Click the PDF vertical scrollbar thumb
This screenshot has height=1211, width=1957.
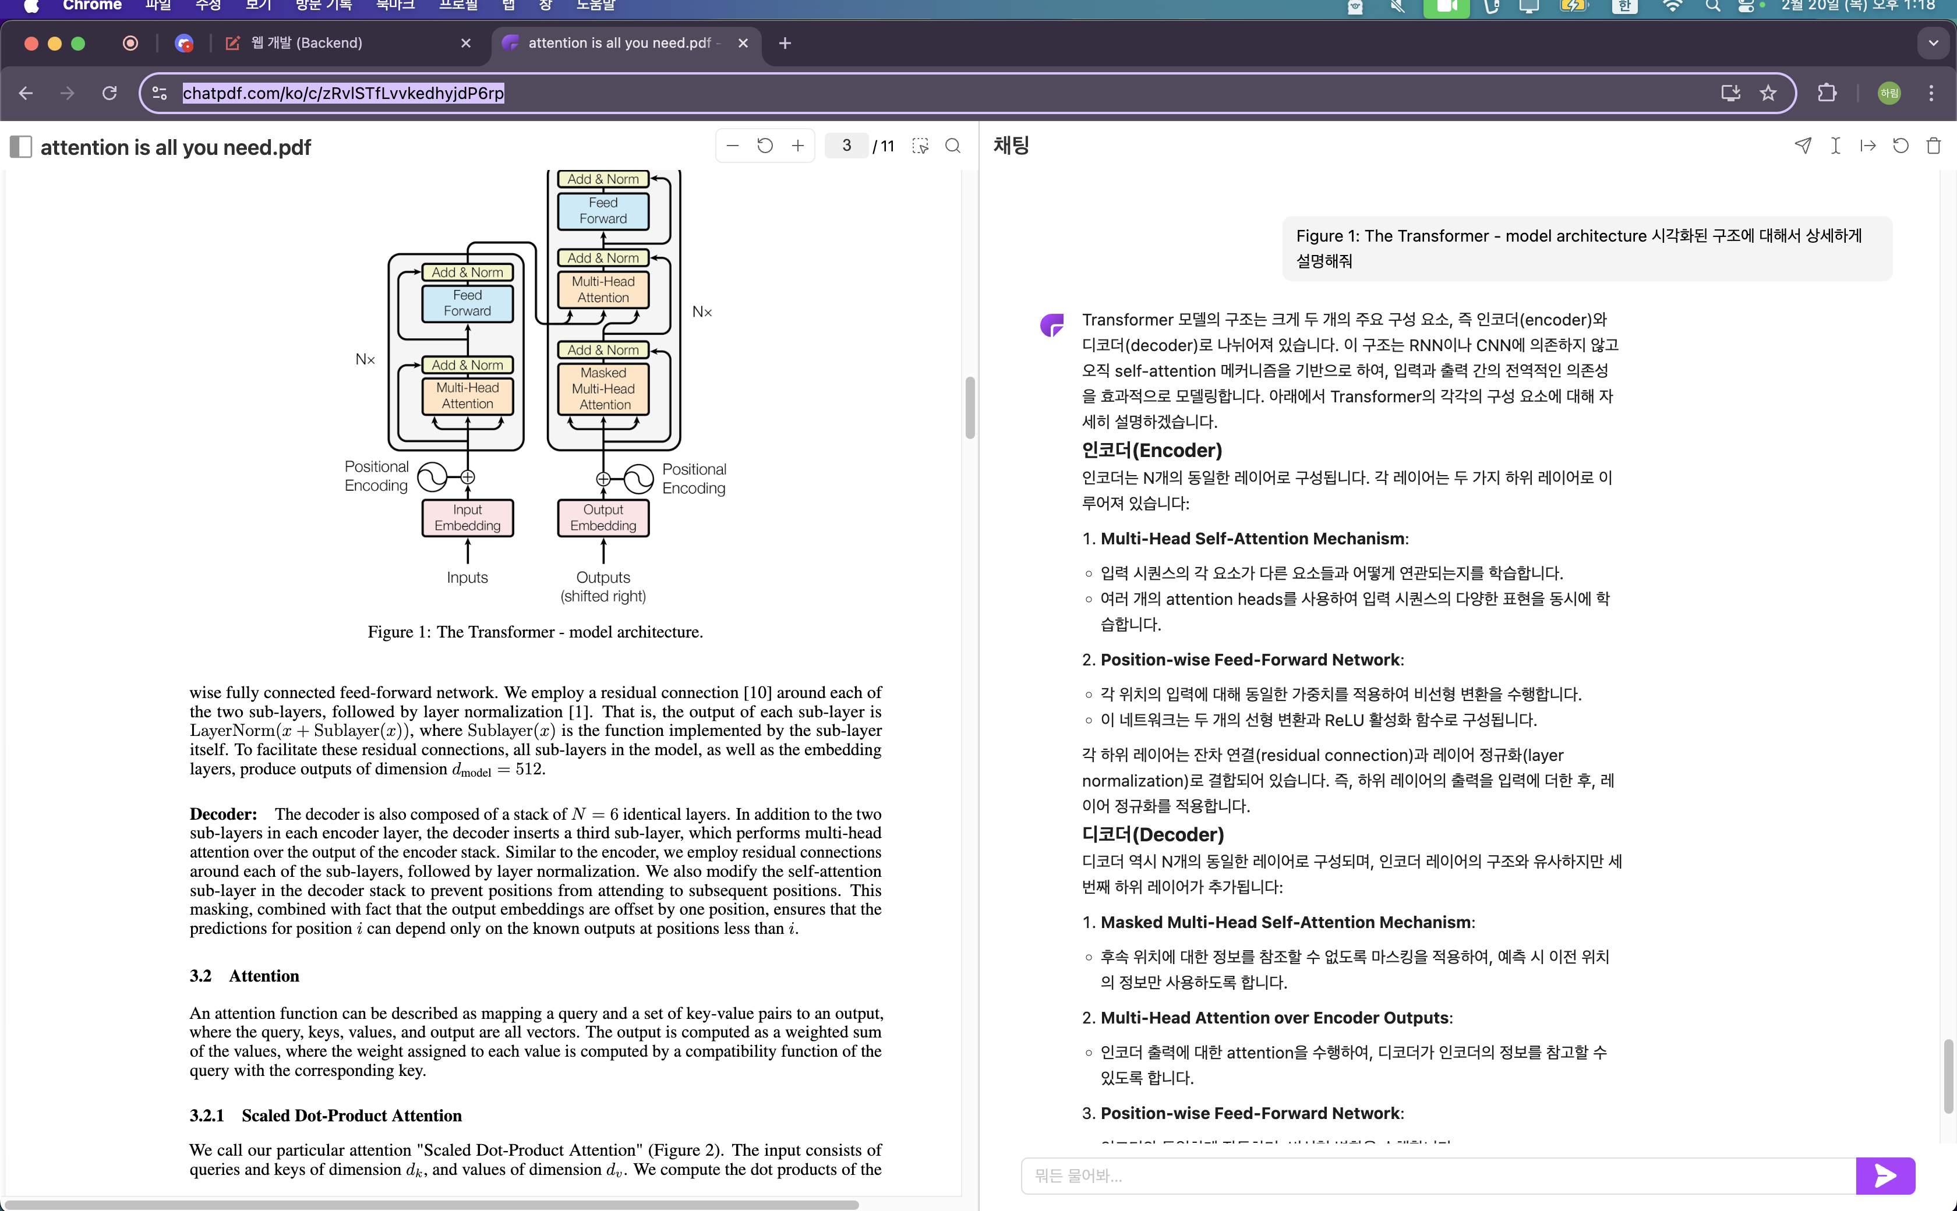tap(970, 408)
